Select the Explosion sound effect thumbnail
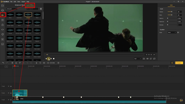 pyautogui.click(x=19, y=15)
